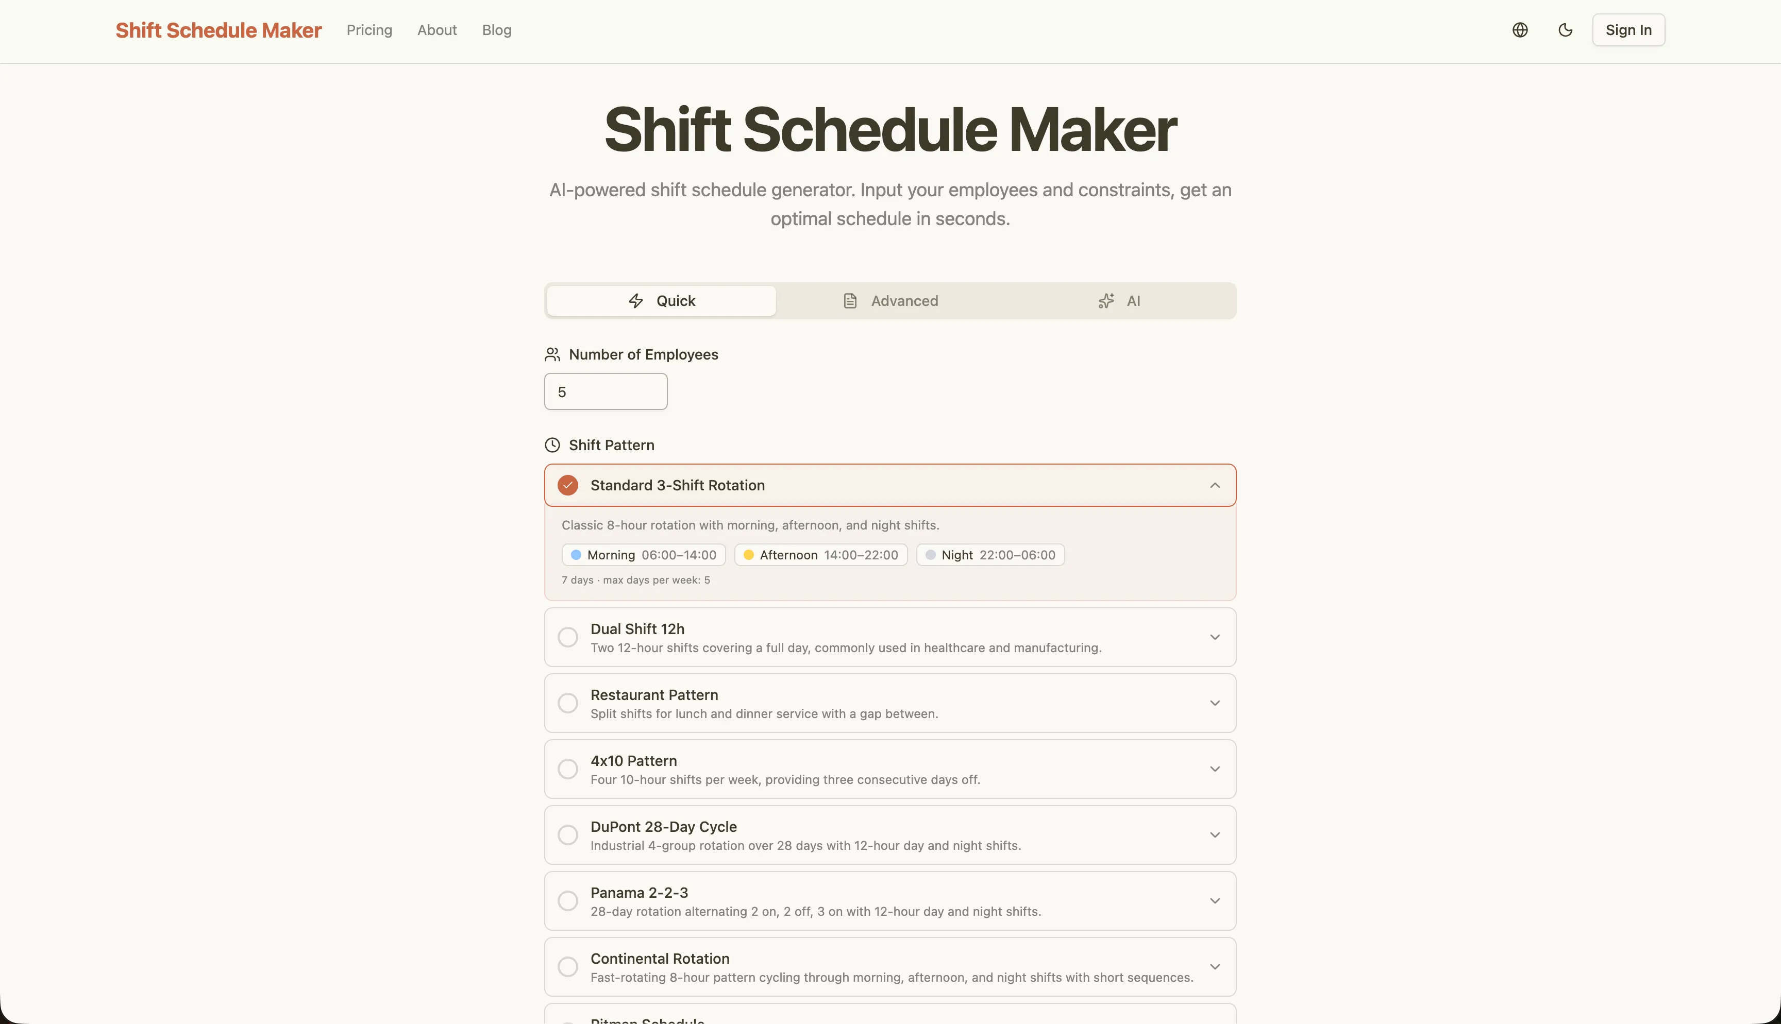Click the document icon next to Advanced
The height and width of the screenshot is (1024, 1781).
click(850, 300)
